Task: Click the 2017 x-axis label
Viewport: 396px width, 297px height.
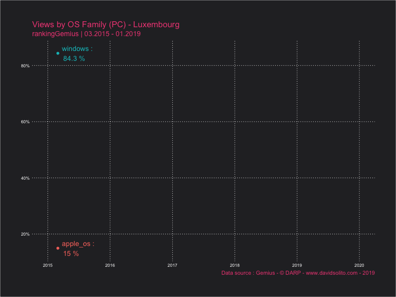Action: coord(172,265)
